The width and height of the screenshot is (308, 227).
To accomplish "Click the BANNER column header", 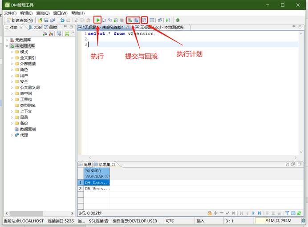I will click(97, 174).
